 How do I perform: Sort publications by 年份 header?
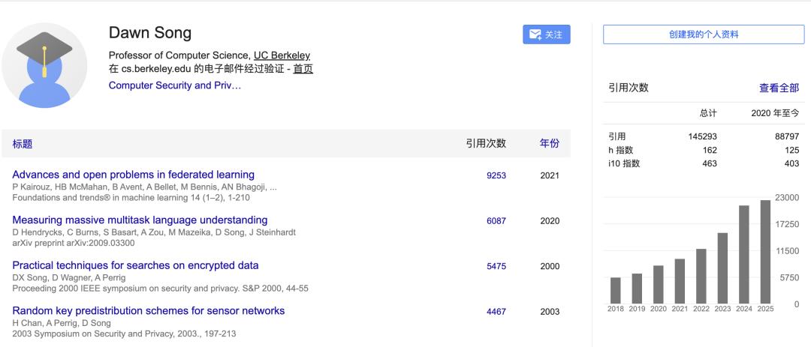550,143
